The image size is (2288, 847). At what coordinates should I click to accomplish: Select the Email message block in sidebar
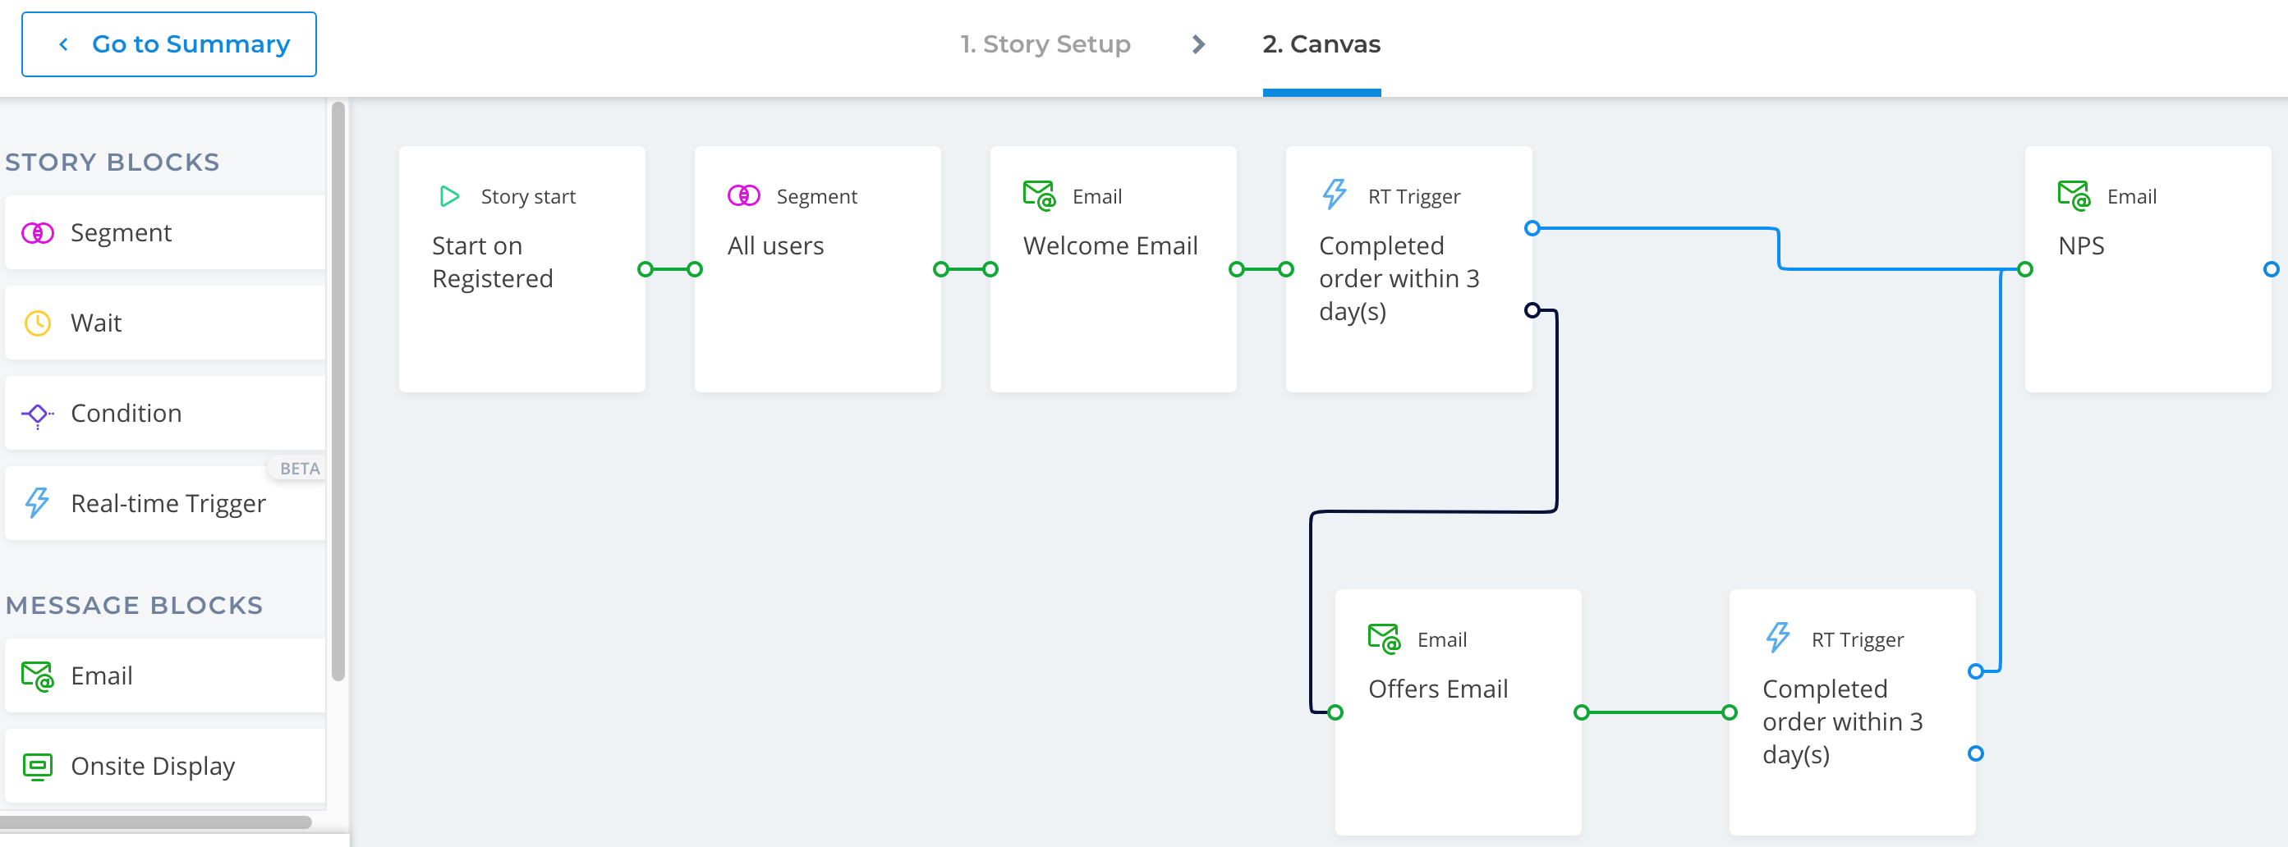(165, 675)
